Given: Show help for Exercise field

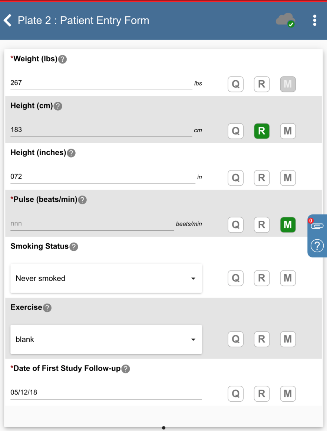Looking at the screenshot, I should [47, 308].
